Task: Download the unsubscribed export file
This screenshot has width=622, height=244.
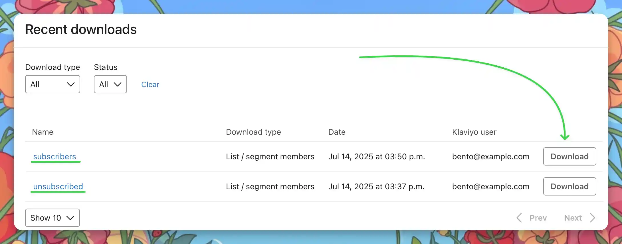Action: (569, 186)
